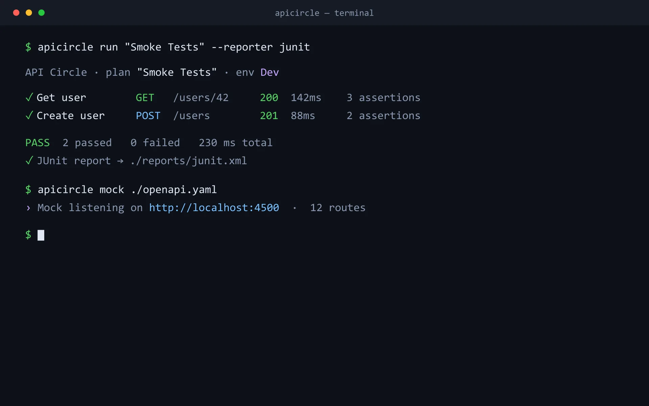The width and height of the screenshot is (649, 406).
Task: Click the 'apicircle run' command text
Action: click(x=78, y=47)
